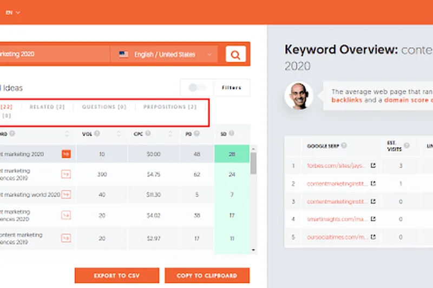The width and height of the screenshot is (433, 288).
Task: Expand the English / United States dropdown
Action: coord(165,55)
